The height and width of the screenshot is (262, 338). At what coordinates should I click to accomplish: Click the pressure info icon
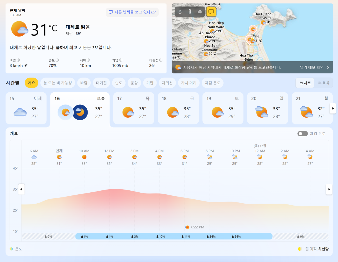tap(121, 60)
